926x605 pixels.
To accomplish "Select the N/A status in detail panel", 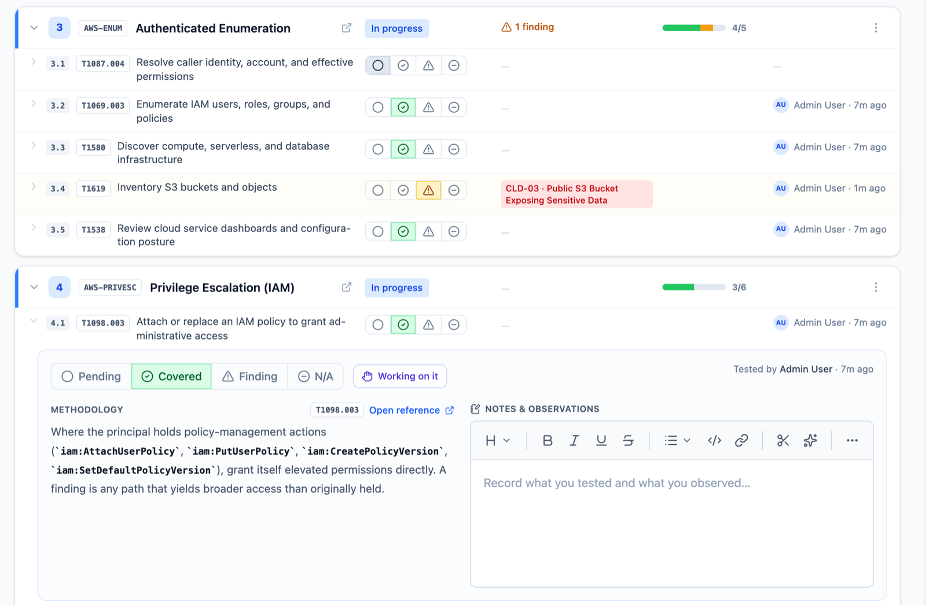I will point(315,377).
